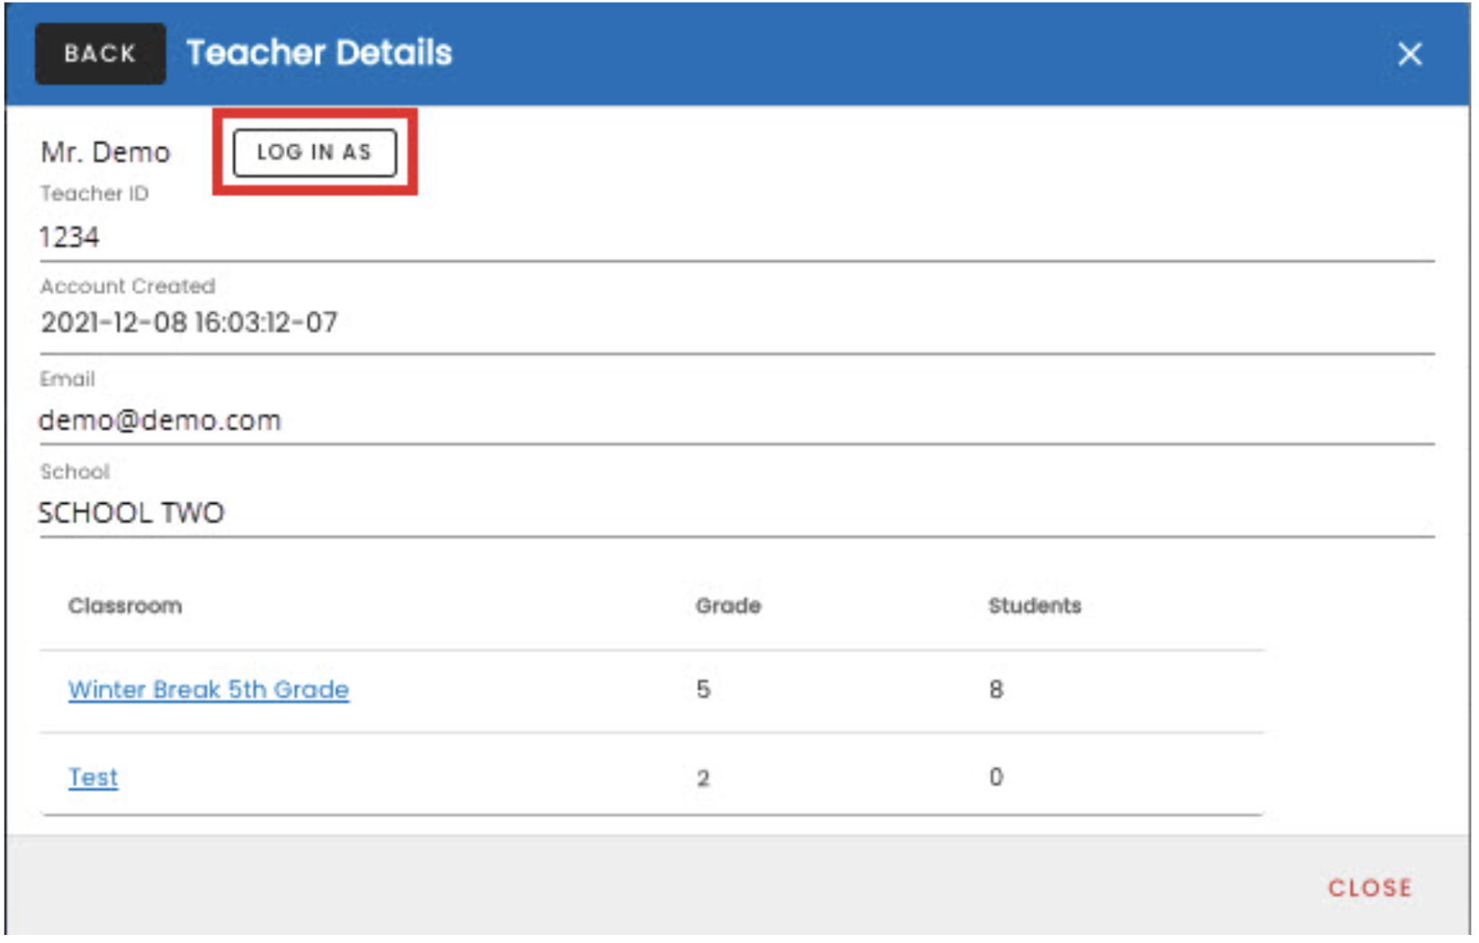Close the dialog with the X icon
The height and width of the screenshot is (943, 1479).
click(1409, 54)
